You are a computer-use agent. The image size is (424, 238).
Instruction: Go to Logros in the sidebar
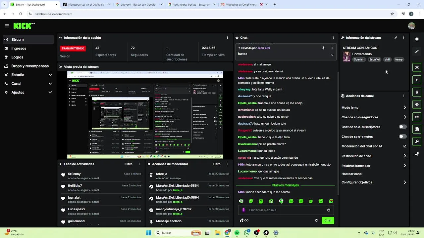(x=28, y=57)
